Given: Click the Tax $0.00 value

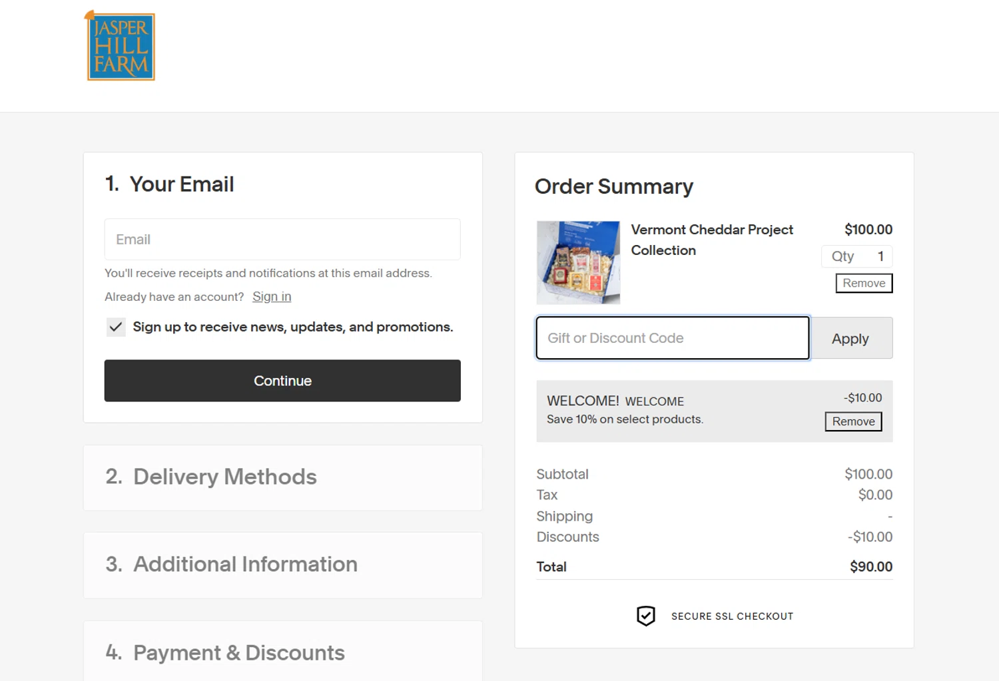Looking at the screenshot, I should 875,495.
